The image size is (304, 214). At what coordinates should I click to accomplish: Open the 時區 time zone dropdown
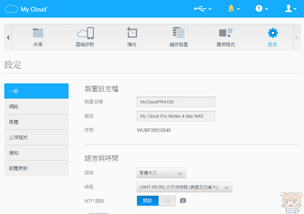[185, 187]
